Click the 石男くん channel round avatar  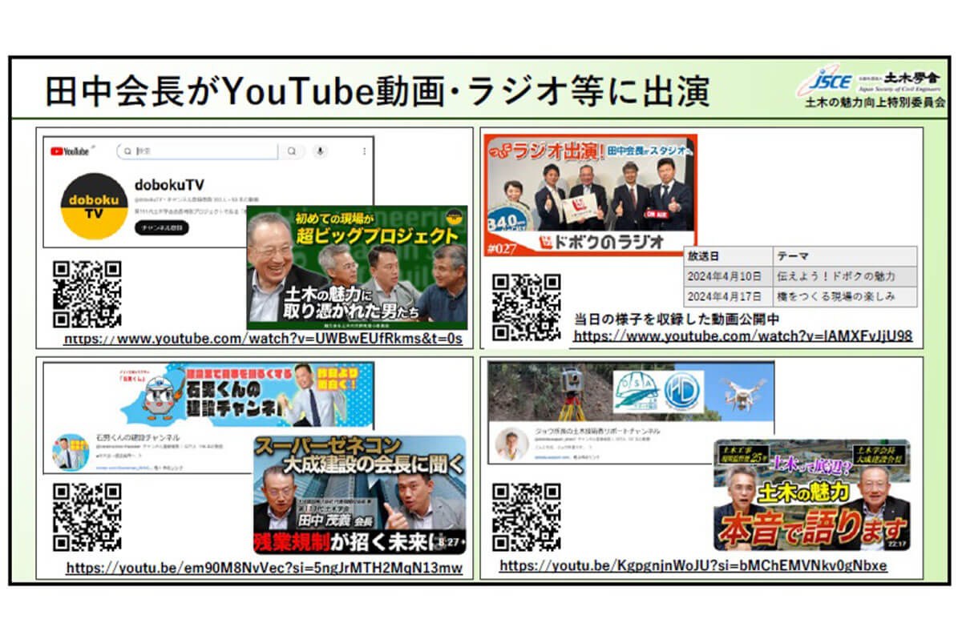tap(71, 451)
